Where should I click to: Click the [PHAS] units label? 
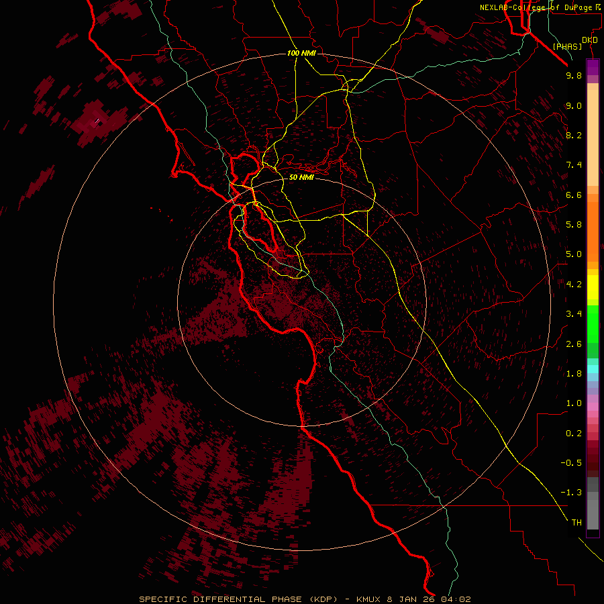(x=567, y=46)
